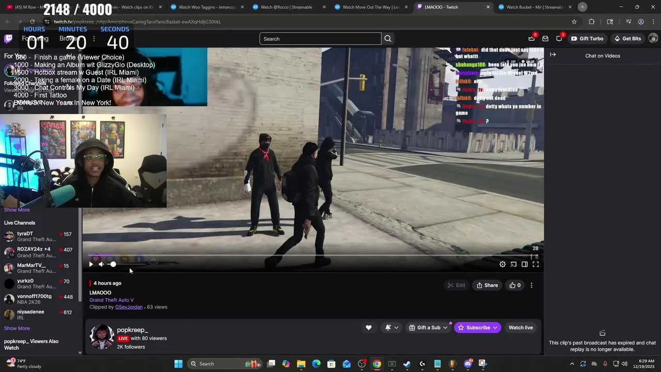Open Chrome media controls icon
The width and height of the screenshot is (661, 372).
pos(628,22)
